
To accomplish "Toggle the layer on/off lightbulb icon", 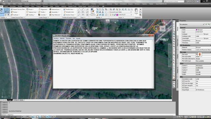I will (111, 15).
